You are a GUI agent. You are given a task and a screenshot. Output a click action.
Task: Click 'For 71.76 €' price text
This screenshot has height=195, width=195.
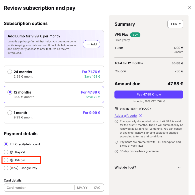click(x=91, y=72)
